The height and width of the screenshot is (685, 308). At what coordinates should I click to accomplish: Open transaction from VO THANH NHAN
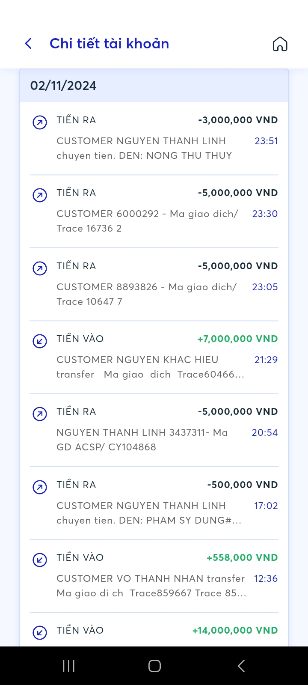151,586
